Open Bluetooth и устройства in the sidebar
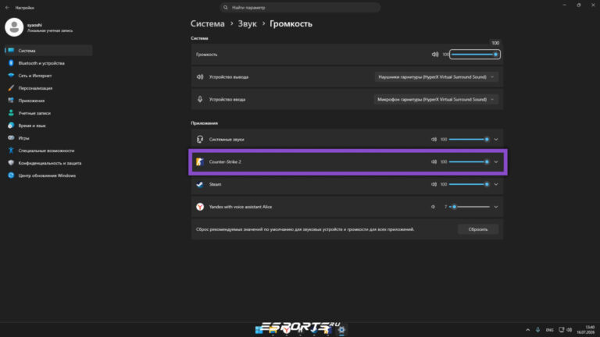 (48, 63)
